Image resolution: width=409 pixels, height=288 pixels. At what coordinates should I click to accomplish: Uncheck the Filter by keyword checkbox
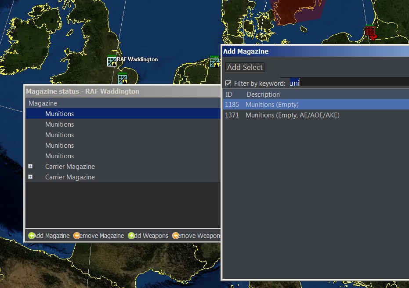(x=228, y=83)
